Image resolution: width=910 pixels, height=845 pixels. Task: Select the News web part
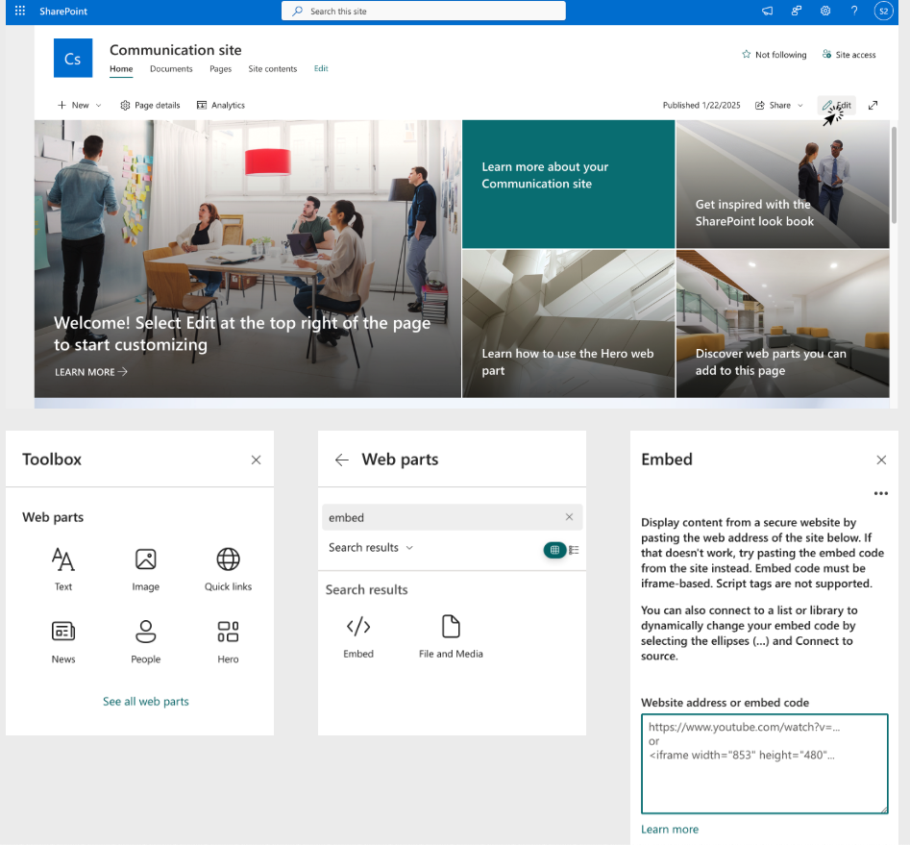(x=63, y=642)
